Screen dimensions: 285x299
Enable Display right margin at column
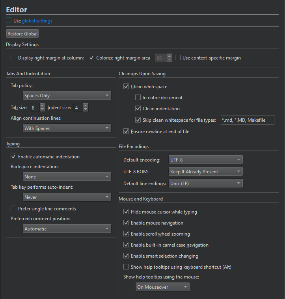click(13, 58)
